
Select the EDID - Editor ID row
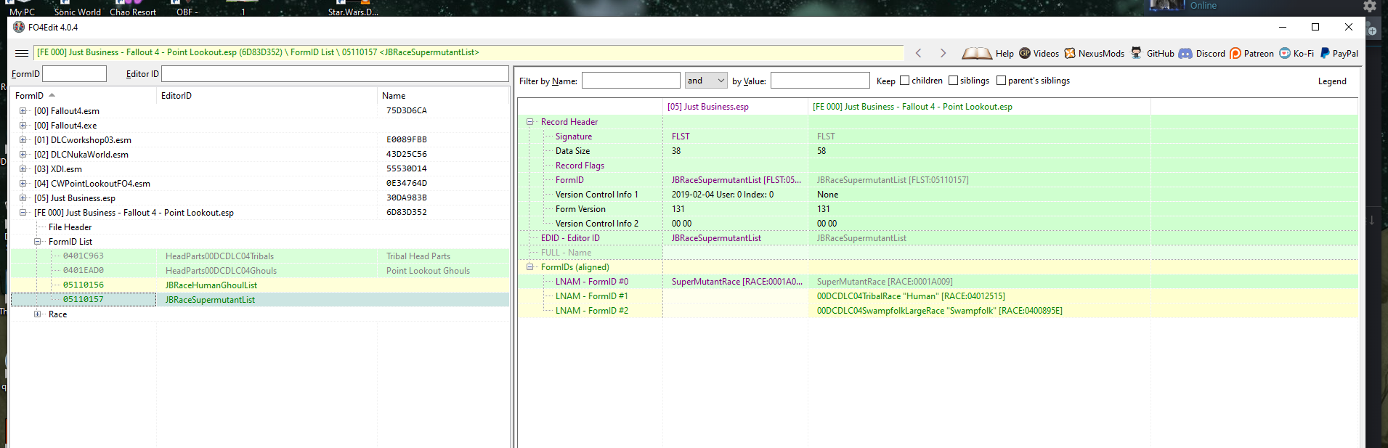[x=938, y=238]
